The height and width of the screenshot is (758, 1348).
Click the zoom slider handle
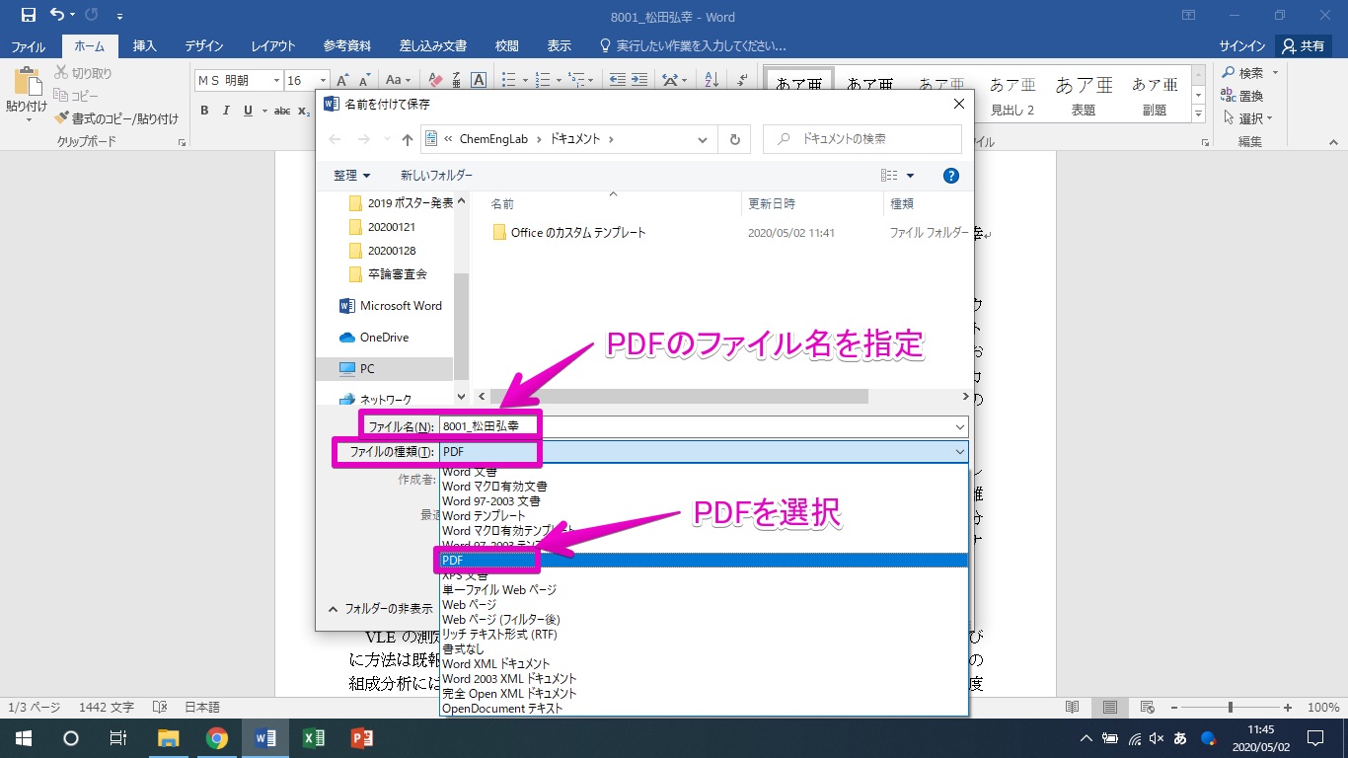pyautogui.click(x=1230, y=708)
